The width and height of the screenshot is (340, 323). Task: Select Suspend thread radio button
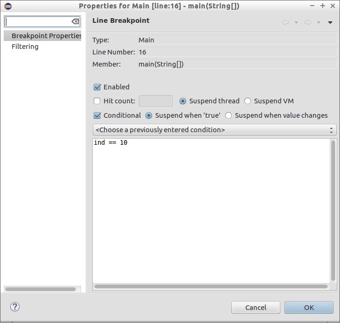tap(183, 101)
